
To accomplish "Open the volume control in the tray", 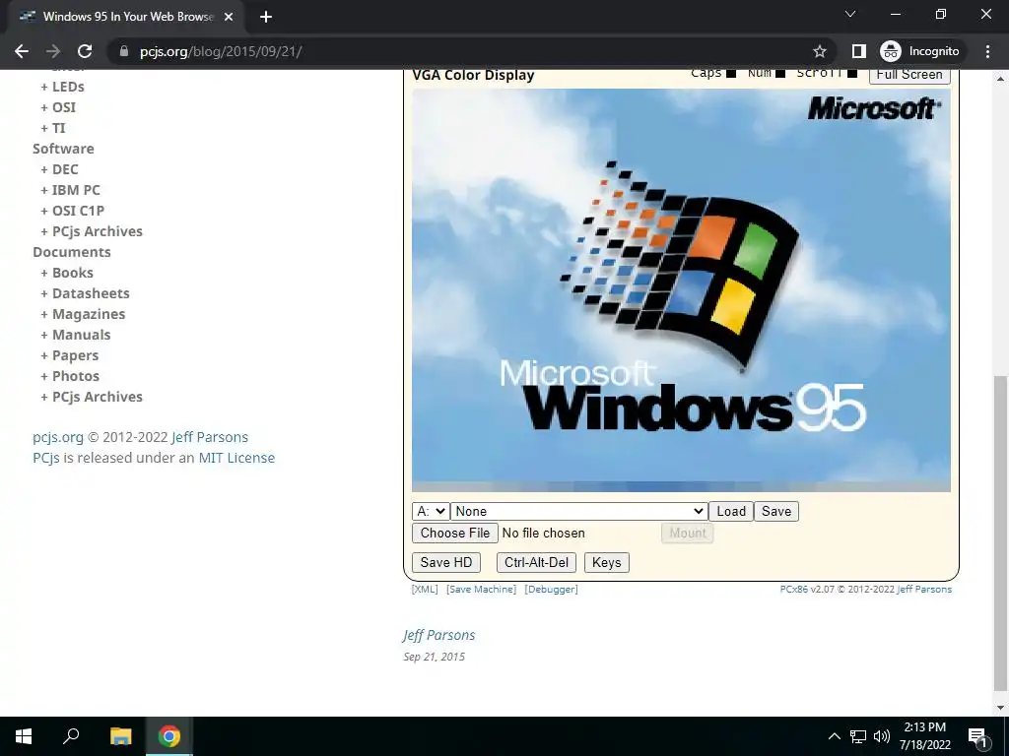I will click(882, 736).
